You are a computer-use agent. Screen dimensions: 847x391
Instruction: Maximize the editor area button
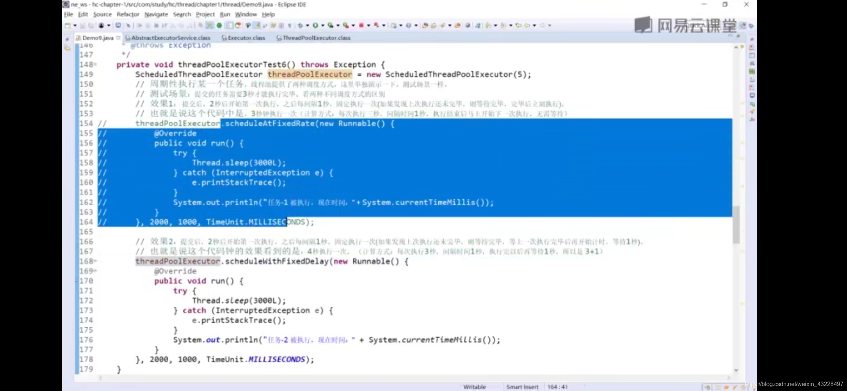pyautogui.click(x=738, y=35)
